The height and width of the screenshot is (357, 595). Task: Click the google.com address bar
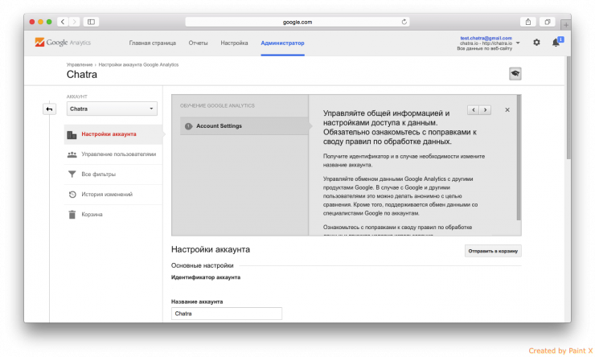click(297, 22)
